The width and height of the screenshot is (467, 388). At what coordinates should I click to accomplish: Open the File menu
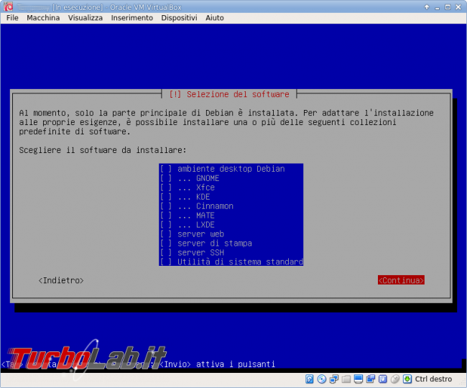click(12, 18)
